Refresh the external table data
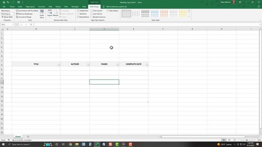 click(56, 14)
